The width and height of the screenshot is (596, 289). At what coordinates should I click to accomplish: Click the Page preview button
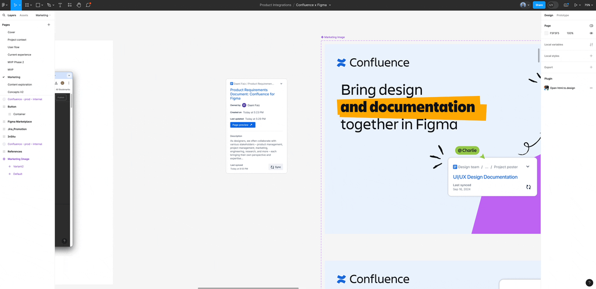[x=243, y=125]
